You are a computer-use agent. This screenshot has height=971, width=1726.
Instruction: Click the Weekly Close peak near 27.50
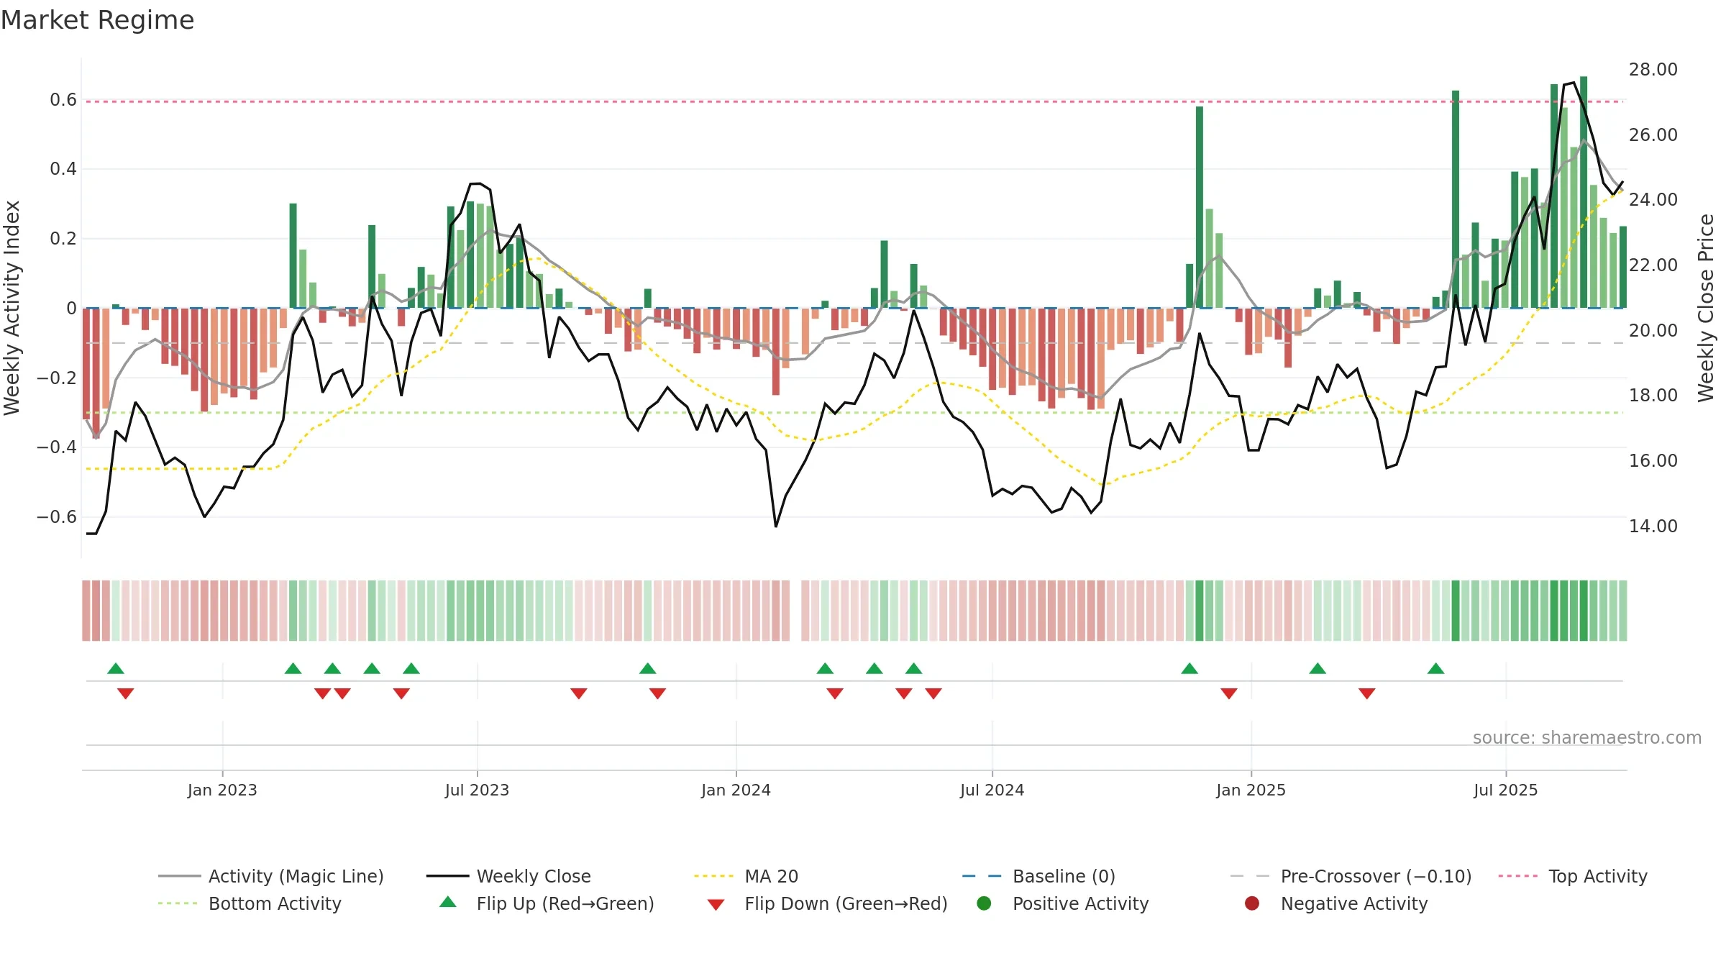[1574, 83]
